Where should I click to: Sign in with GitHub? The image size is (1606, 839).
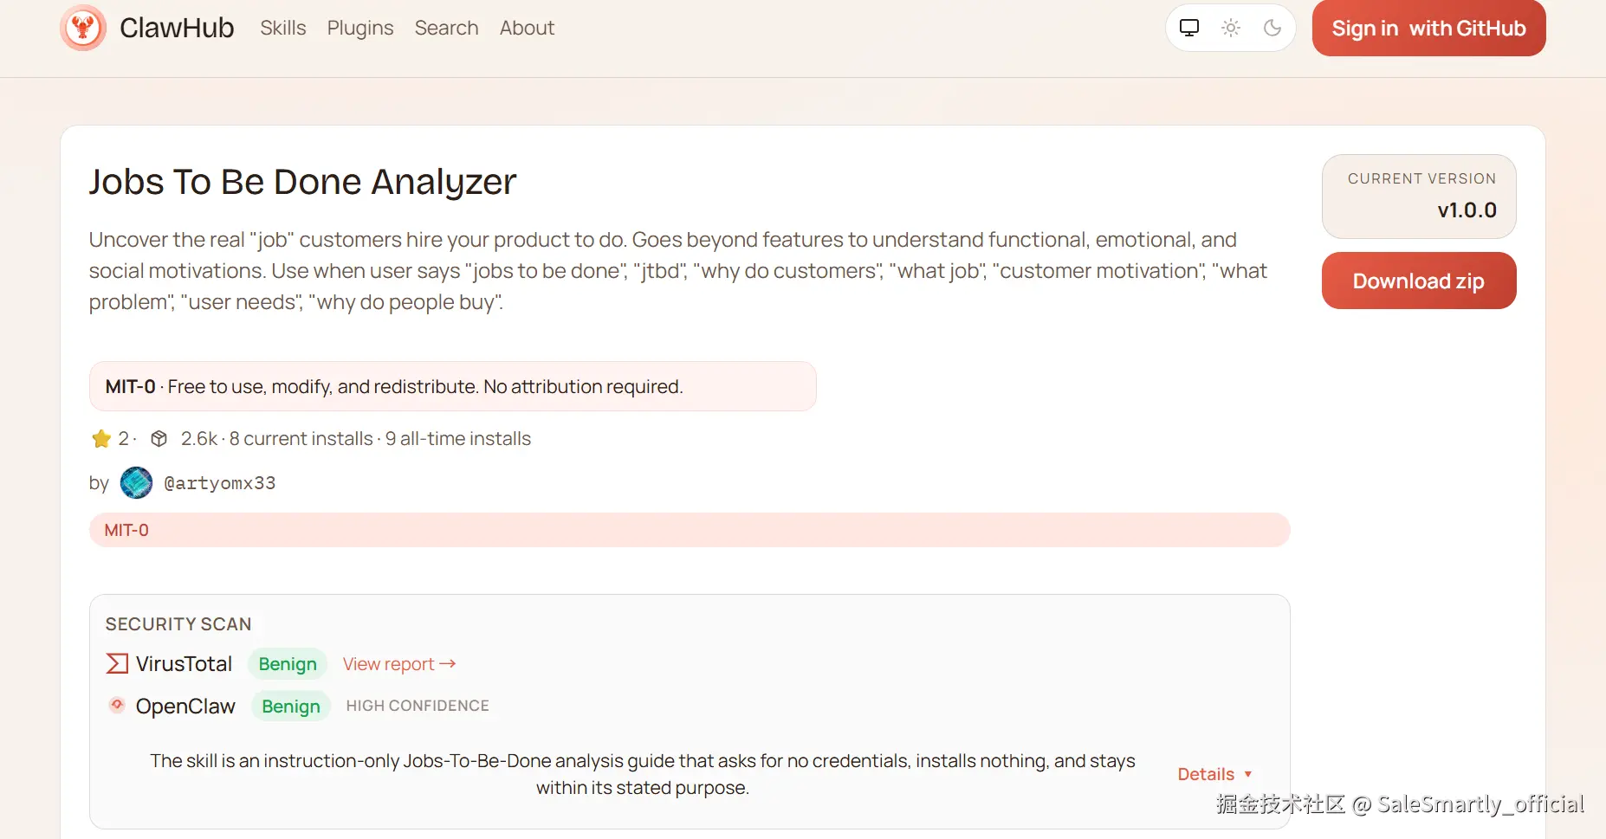(x=1429, y=28)
